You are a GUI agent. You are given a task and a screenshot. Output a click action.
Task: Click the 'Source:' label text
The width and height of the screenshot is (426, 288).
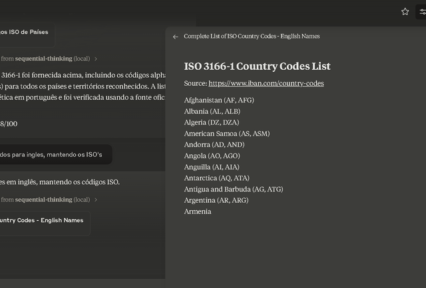(196, 83)
